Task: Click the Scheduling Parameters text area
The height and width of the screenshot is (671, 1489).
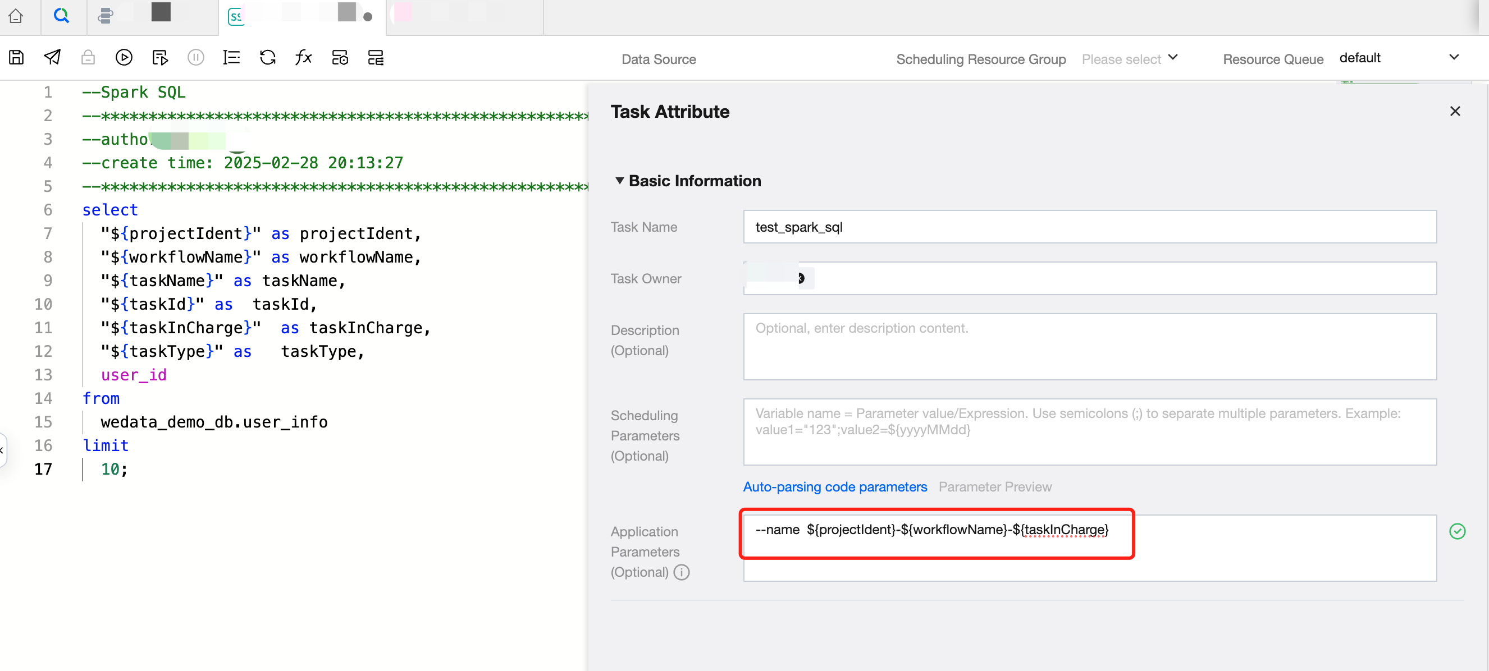Action: 1089,432
